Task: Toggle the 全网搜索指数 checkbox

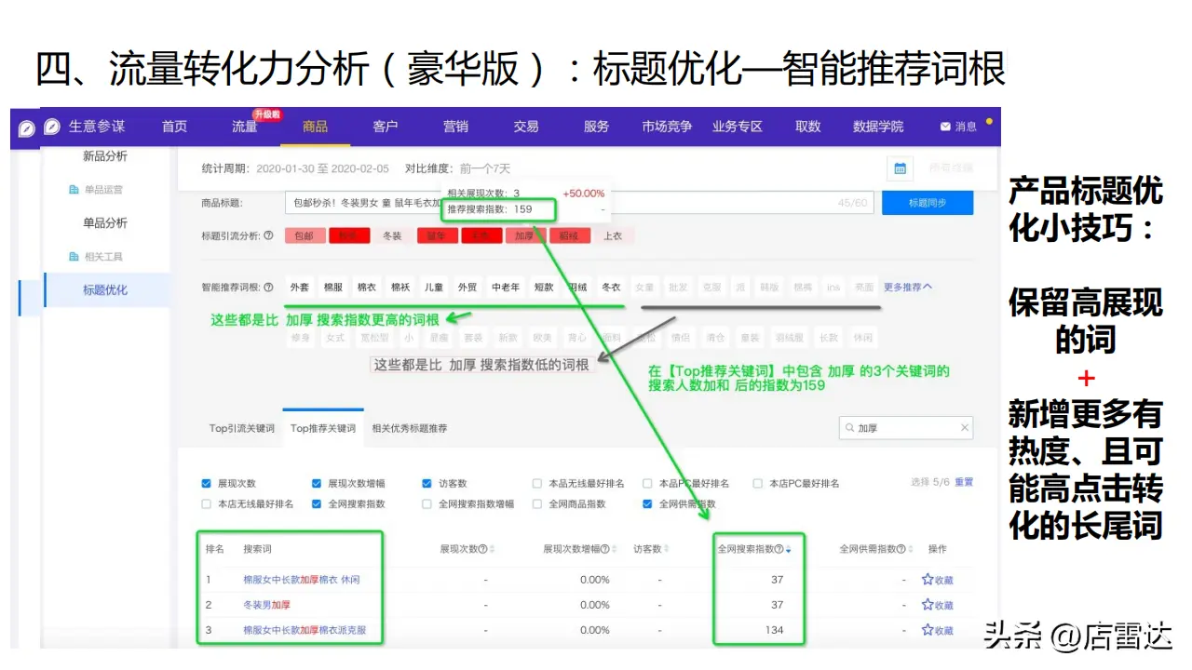Action: [317, 503]
